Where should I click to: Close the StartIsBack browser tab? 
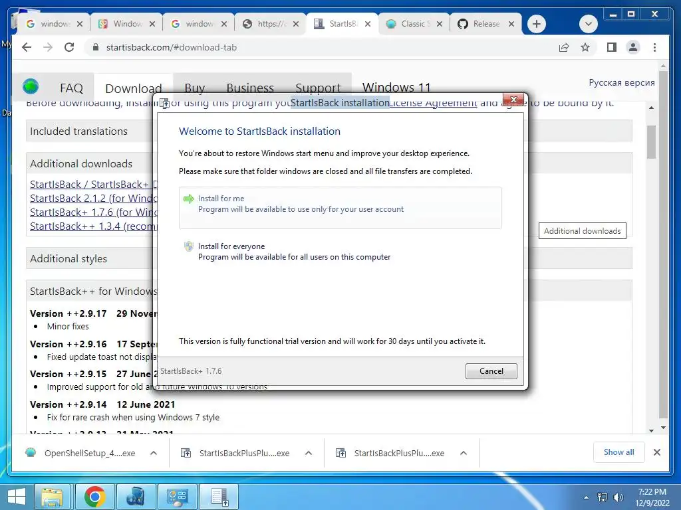coord(367,24)
